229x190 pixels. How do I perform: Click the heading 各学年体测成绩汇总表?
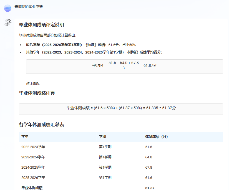point(41,125)
